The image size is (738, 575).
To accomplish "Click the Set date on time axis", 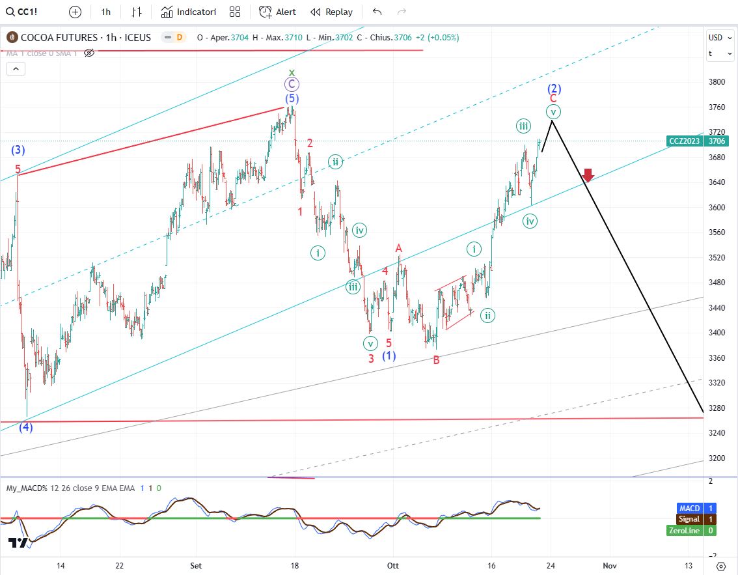I will point(196,566).
